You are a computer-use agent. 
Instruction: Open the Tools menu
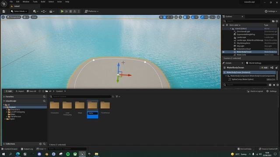pos(35,2)
